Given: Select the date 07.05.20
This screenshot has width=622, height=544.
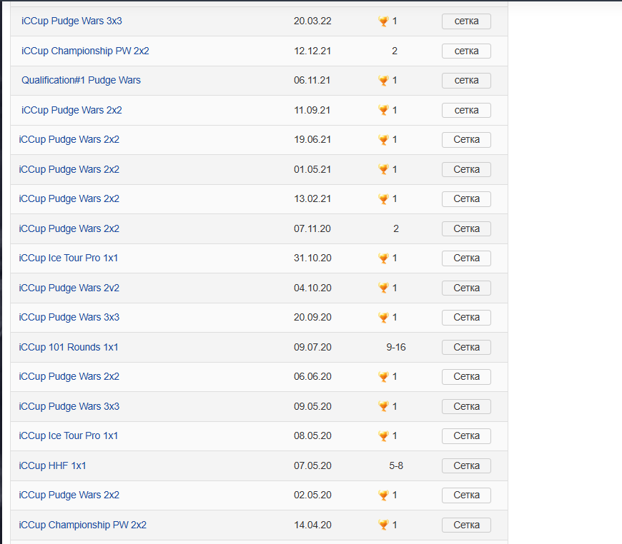Looking at the screenshot, I should 312,465.
